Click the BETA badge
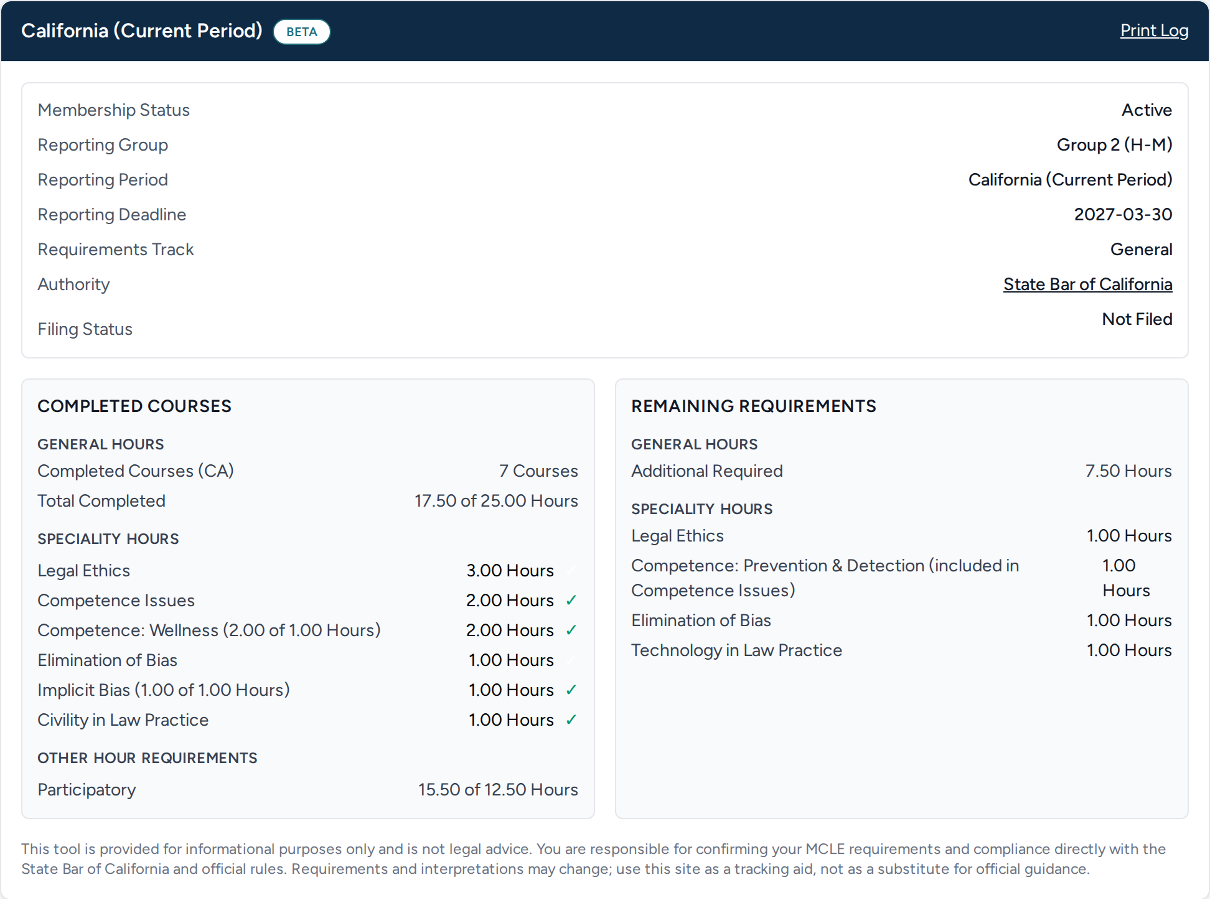The width and height of the screenshot is (1210, 900). click(302, 32)
